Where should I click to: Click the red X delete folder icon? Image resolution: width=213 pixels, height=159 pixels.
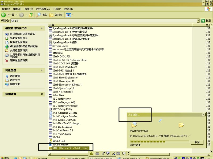7,61
